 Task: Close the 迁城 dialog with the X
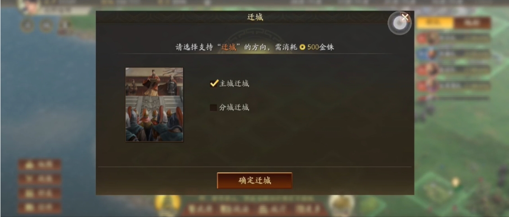tap(405, 17)
